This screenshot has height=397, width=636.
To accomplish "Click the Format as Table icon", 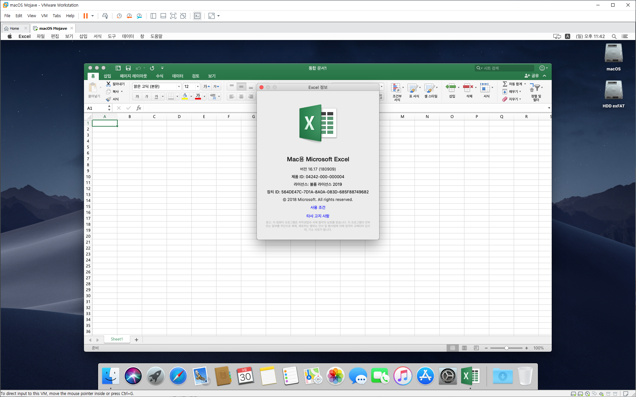I will [x=413, y=88].
